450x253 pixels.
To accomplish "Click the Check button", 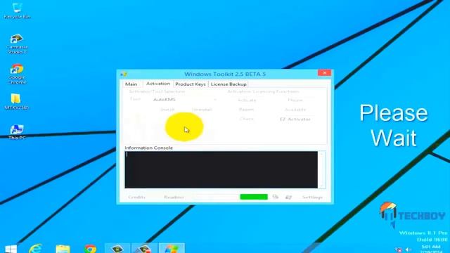I will coord(246,119).
